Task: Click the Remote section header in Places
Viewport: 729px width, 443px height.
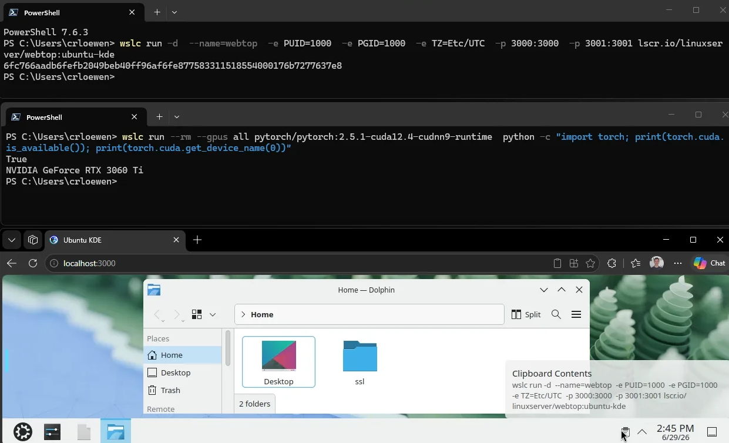Action: point(160,409)
